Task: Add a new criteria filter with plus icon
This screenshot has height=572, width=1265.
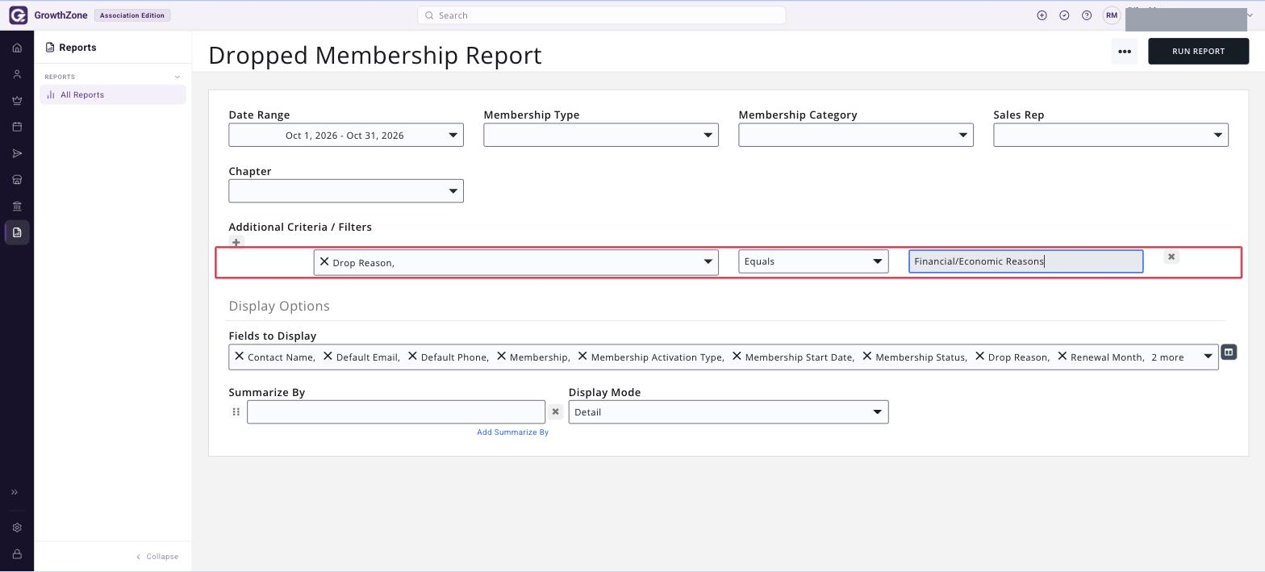Action: (x=236, y=242)
